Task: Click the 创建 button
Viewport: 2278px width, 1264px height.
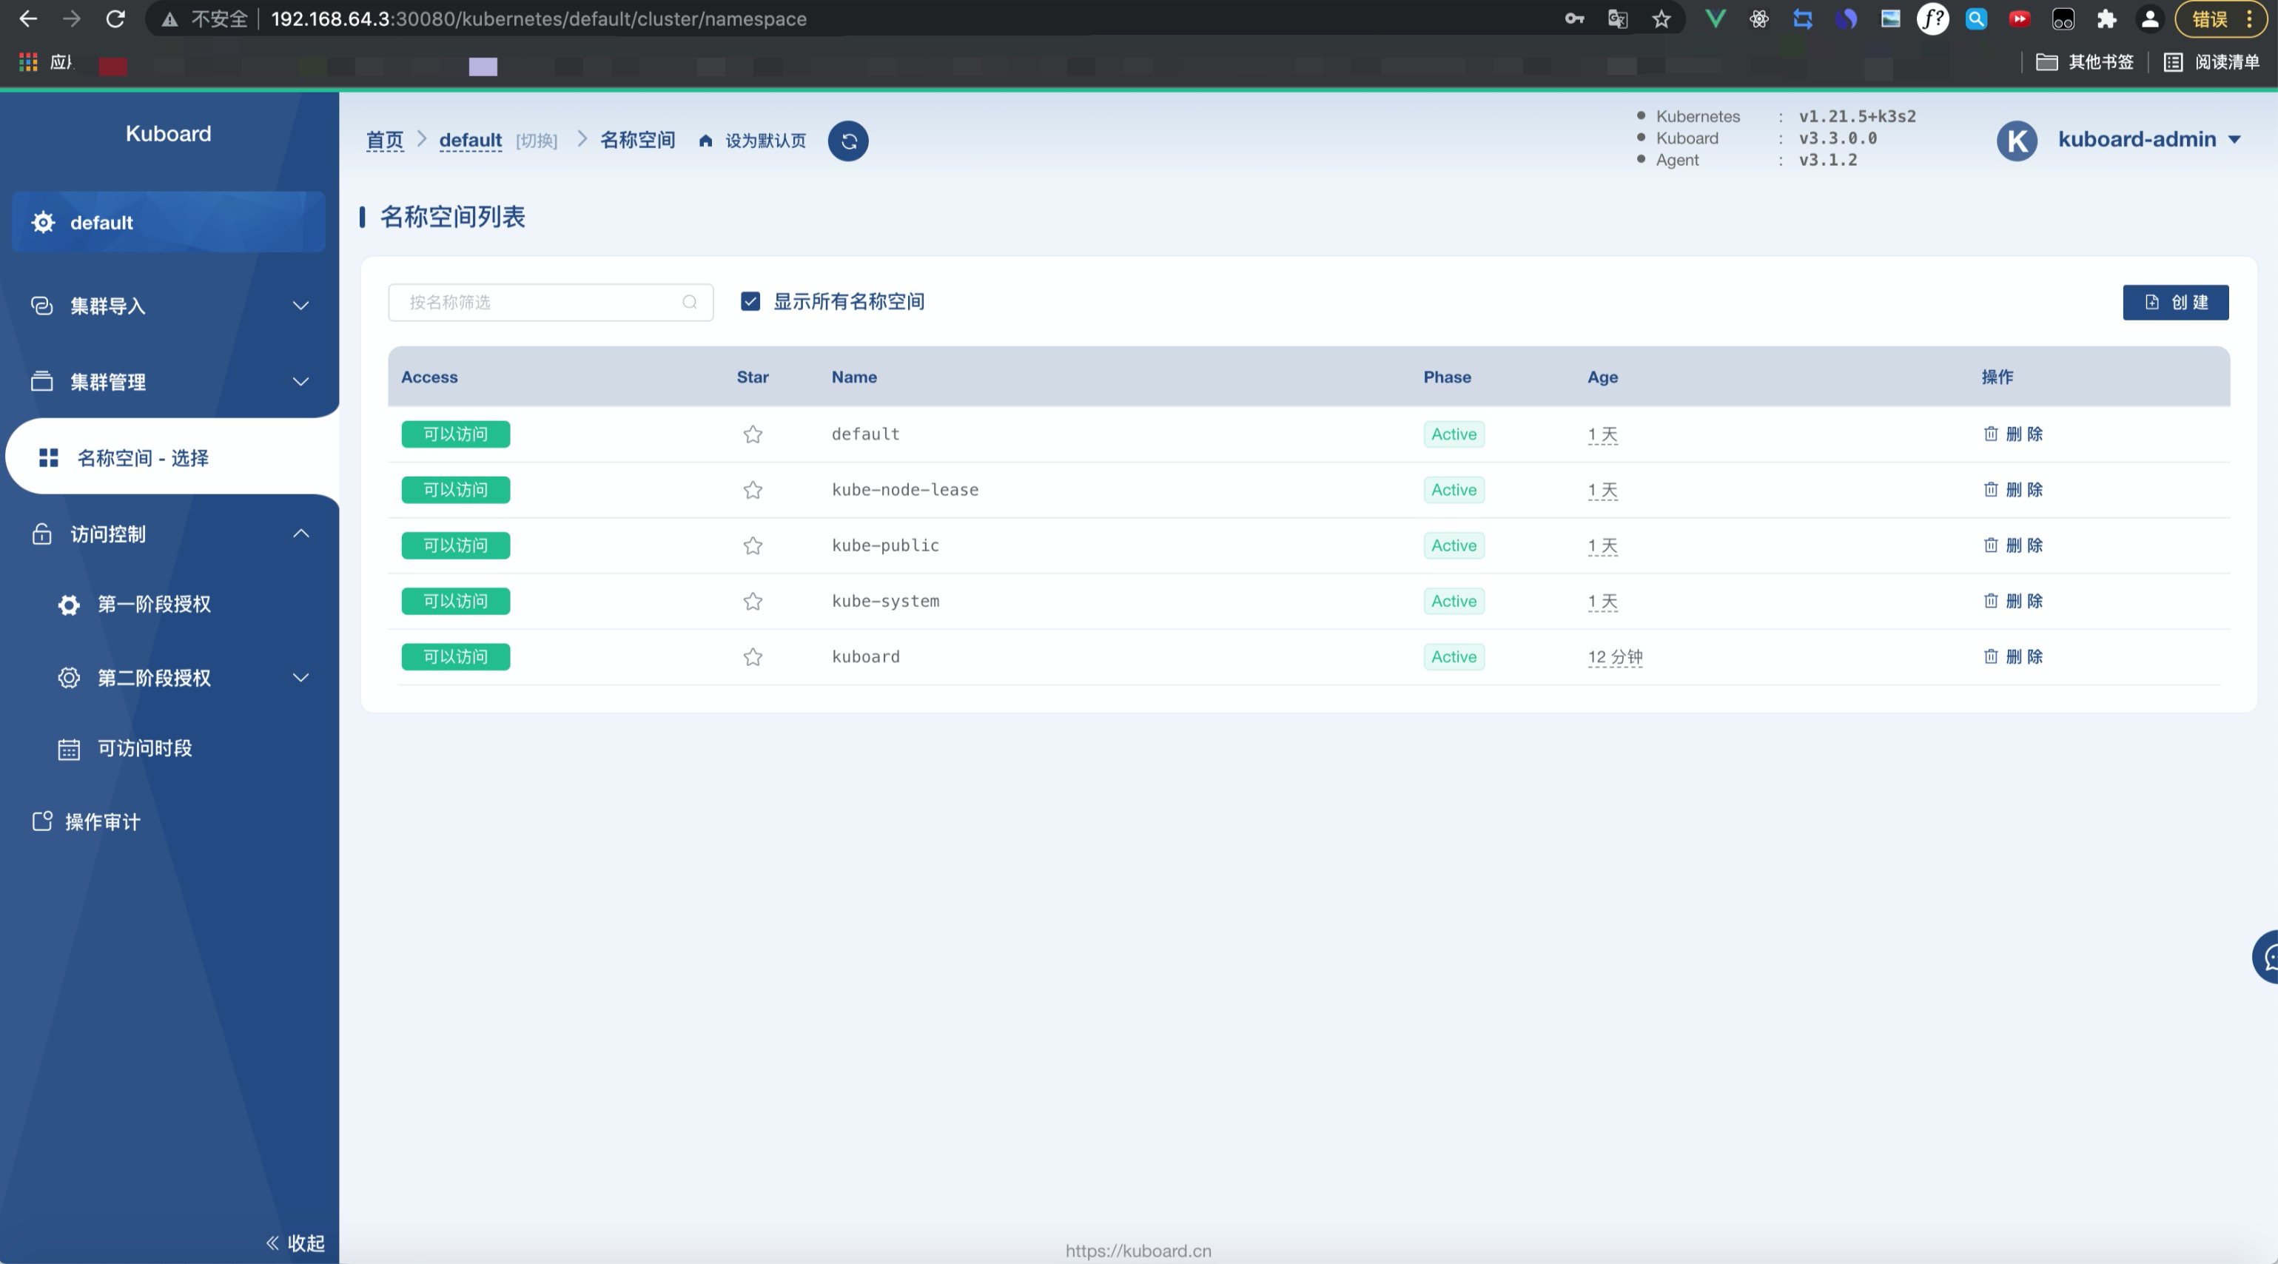Action: tap(2175, 303)
